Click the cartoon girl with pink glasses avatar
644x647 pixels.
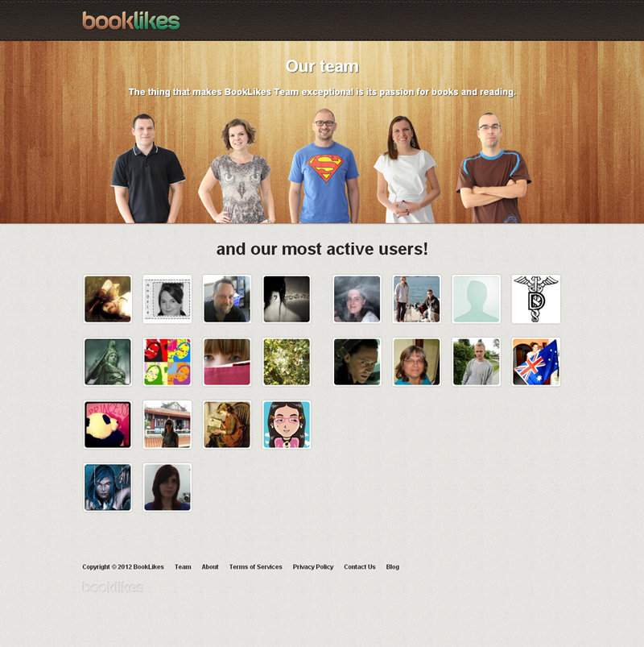click(x=287, y=425)
